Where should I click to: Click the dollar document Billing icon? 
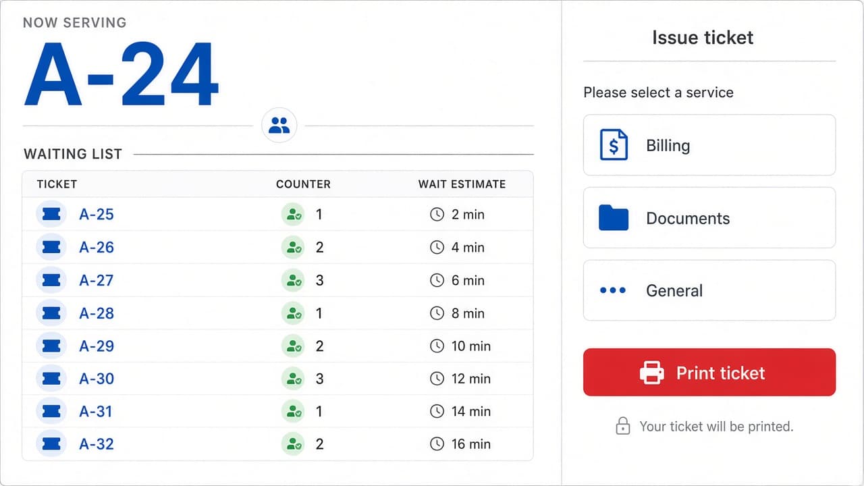(x=614, y=145)
